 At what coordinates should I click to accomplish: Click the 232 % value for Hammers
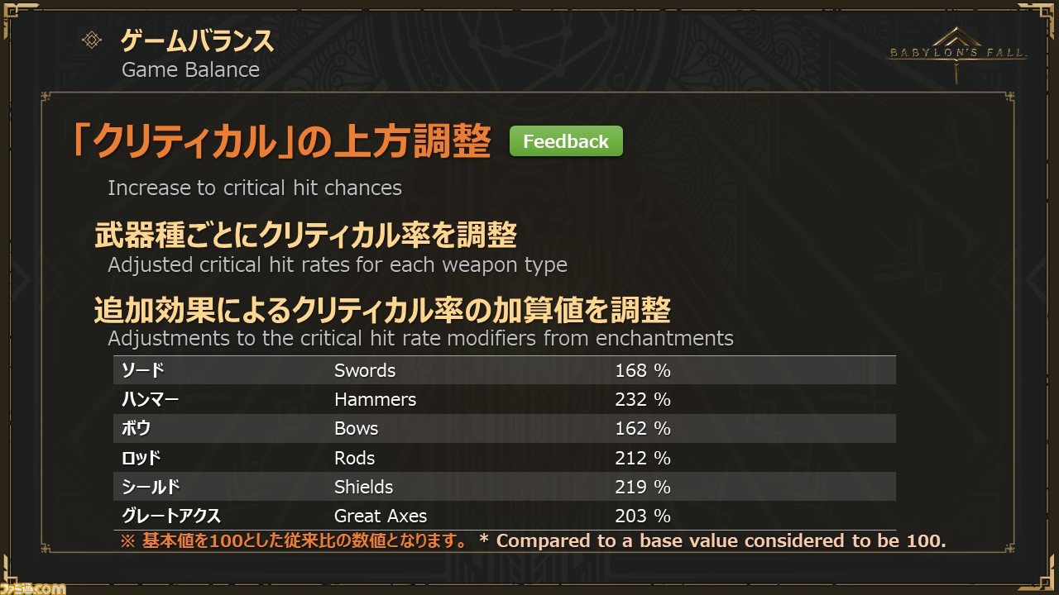pos(642,399)
